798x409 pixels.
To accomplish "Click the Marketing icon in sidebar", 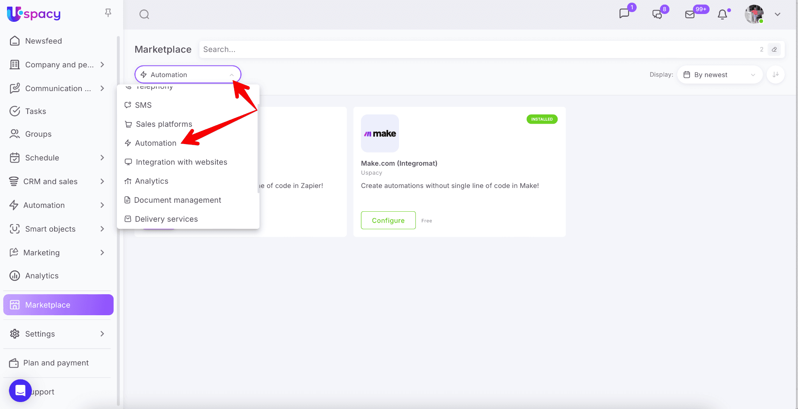I will click(x=14, y=252).
